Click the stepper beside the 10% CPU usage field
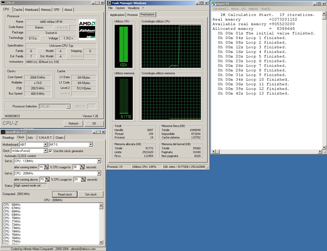The image size is (327, 251). [x=46, y=167]
